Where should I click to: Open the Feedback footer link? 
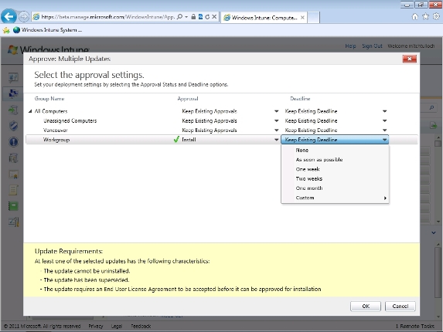coord(141,326)
